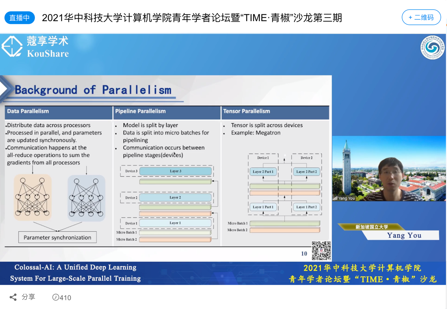Click the Layer 2 block in pipeline diagram
Screen dimensions: 447x309
(x=176, y=197)
